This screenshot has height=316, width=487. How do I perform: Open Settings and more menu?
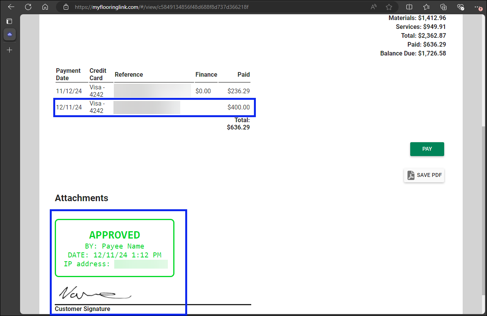(x=479, y=7)
